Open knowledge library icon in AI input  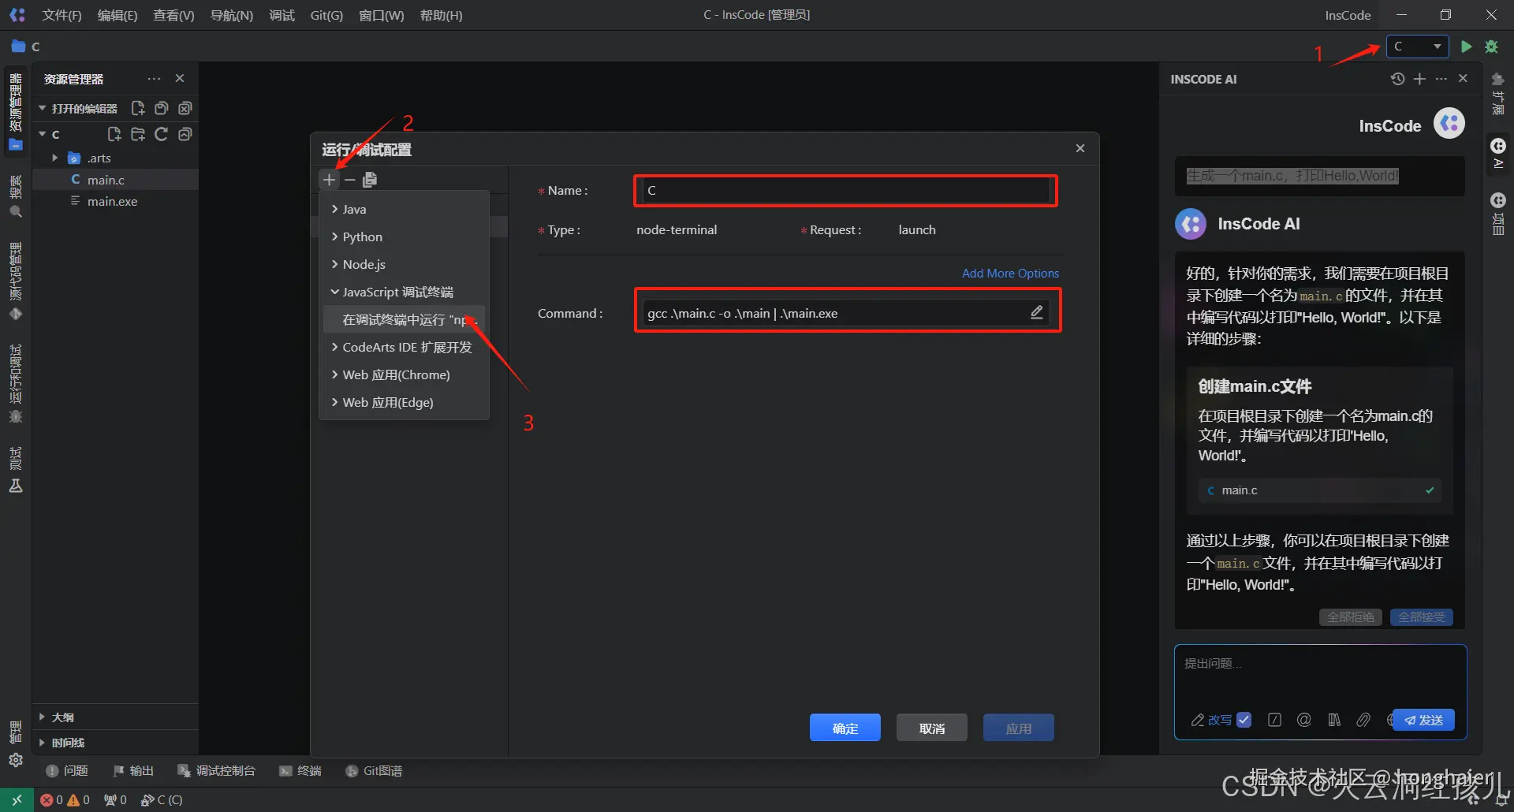click(x=1334, y=720)
